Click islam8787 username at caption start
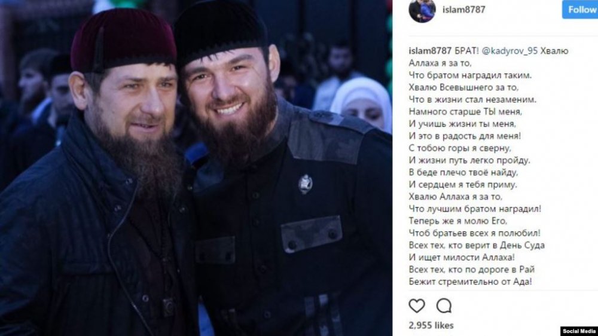The width and height of the screenshot is (598, 336). (430, 51)
